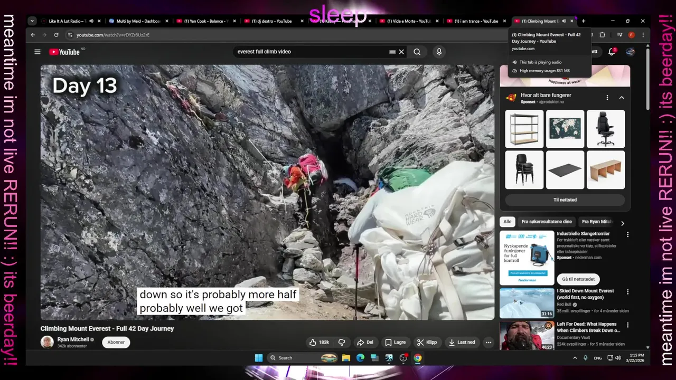
Task: Open options for Industrielle Slangetromler ad
Action: 627,234
